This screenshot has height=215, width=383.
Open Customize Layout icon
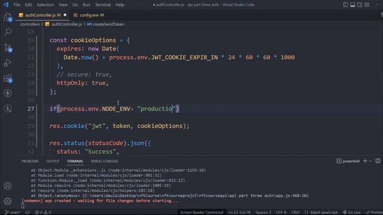point(367,5)
